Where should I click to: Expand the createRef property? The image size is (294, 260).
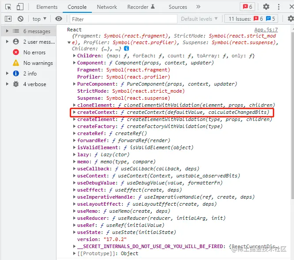tap(74, 133)
